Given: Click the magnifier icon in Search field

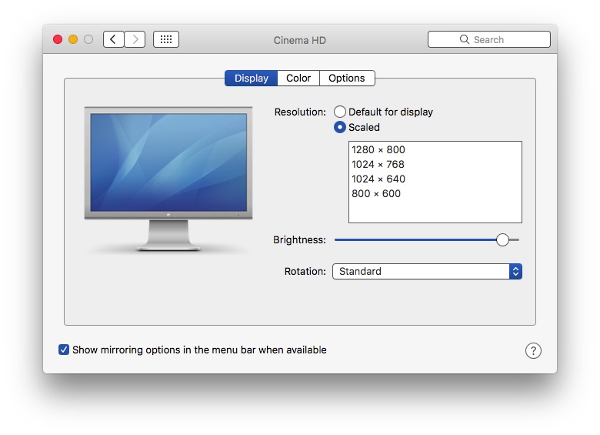Looking at the screenshot, I should [x=464, y=39].
